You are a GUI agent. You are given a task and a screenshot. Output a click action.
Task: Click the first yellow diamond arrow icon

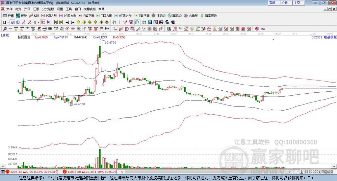click(x=78, y=22)
